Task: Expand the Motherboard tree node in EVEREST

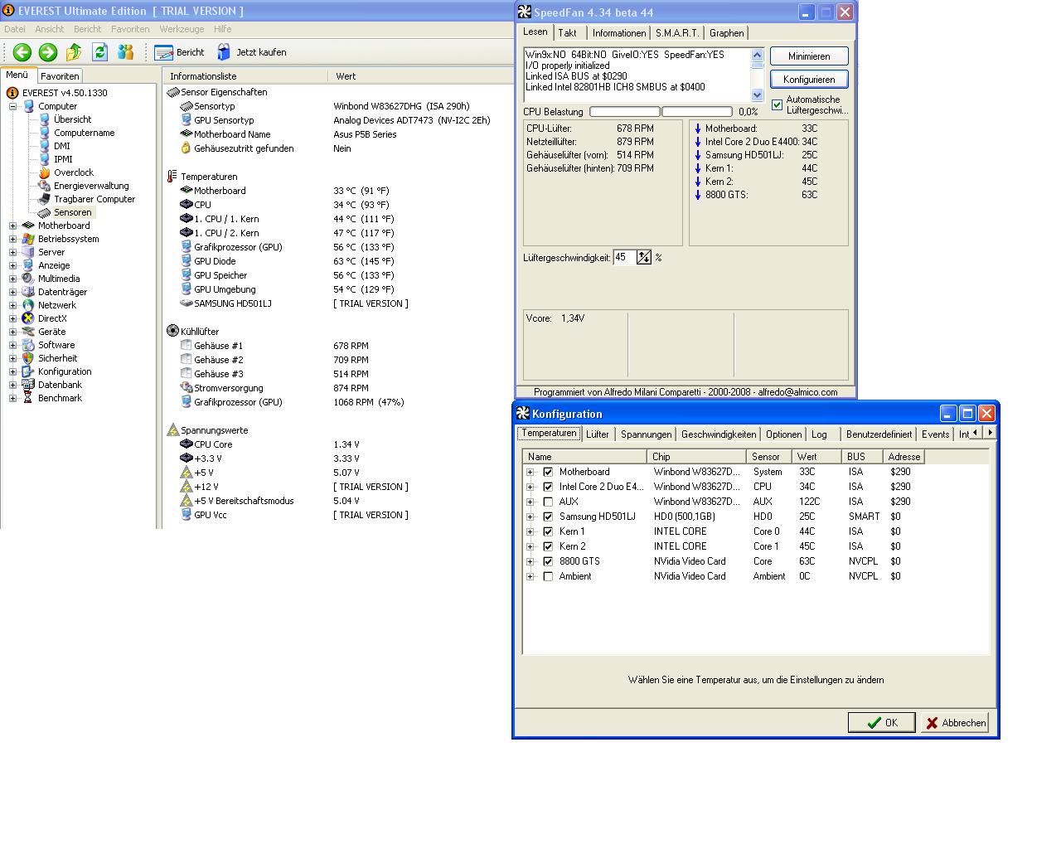Action: coord(12,226)
